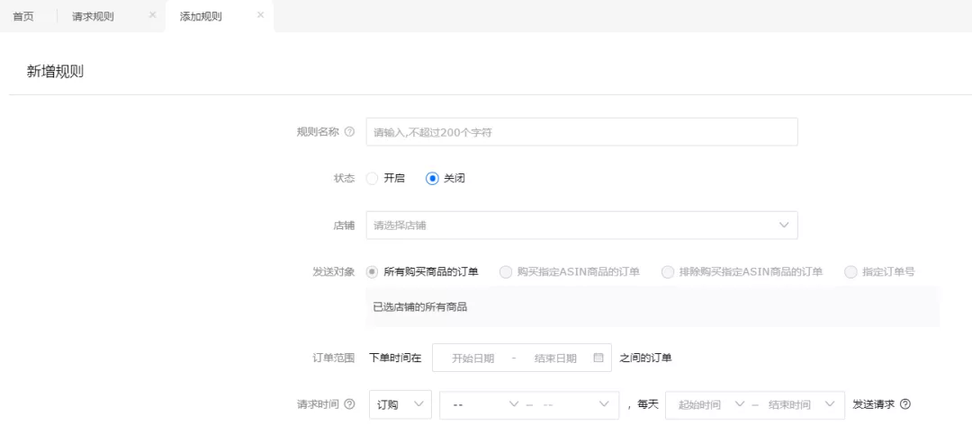Open the 结束时间 time dropdown
Image resolution: width=972 pixels, height=434 pixels.
(802, 404)
